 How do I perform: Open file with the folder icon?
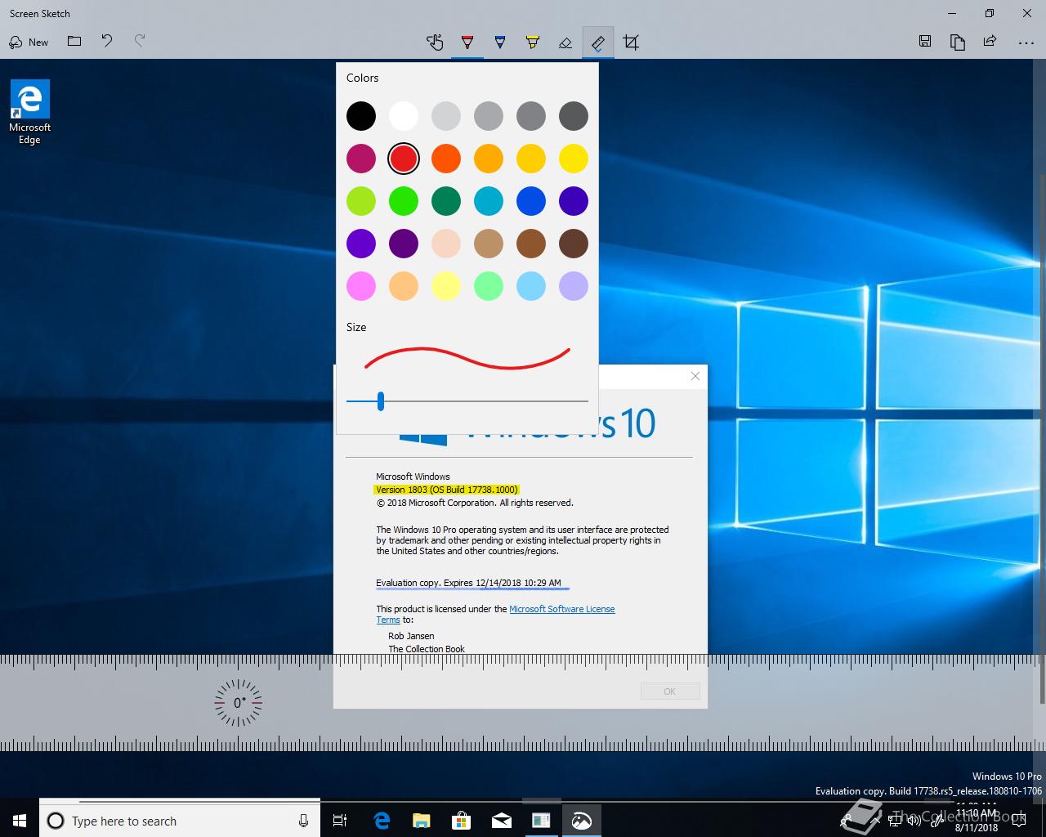pyautogui.click(x=74, y=42)
